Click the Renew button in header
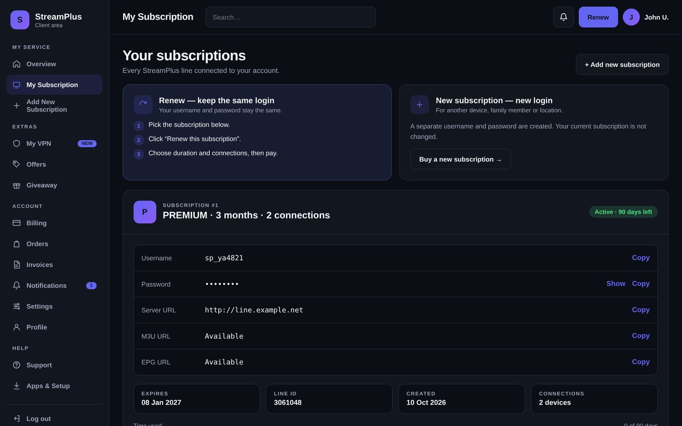The width and height of the screenshot is (682, 426). (x=598, y=17)
